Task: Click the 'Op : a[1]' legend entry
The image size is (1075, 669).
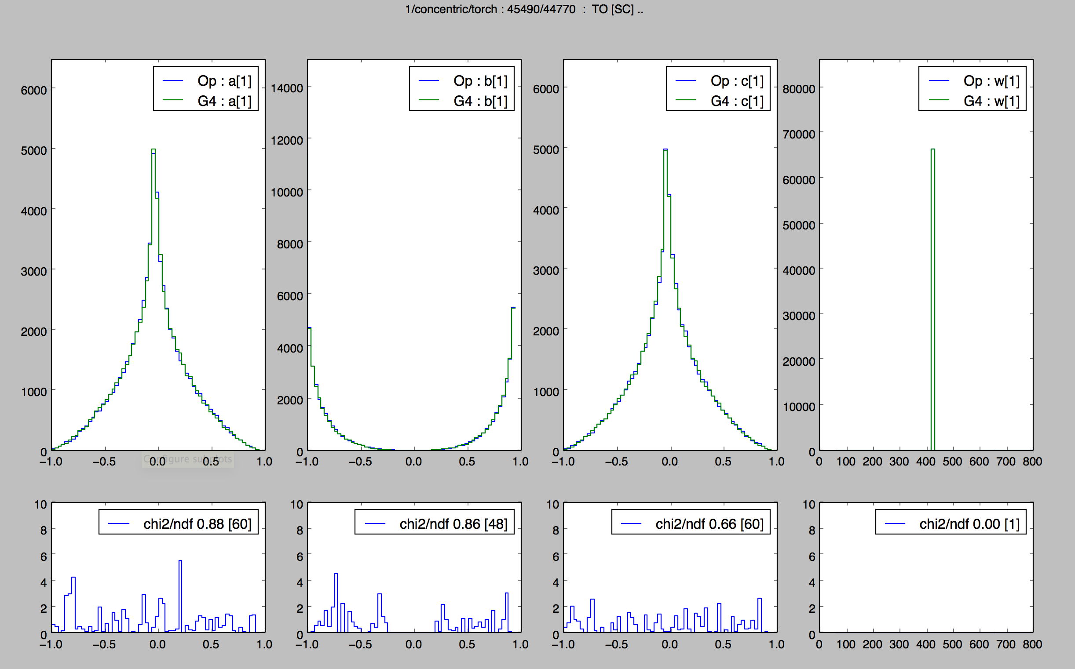Action: click(x=207, y=80)
